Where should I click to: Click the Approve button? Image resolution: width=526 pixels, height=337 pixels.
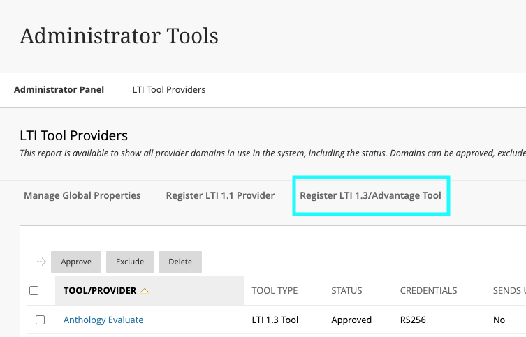pos(76,262)
